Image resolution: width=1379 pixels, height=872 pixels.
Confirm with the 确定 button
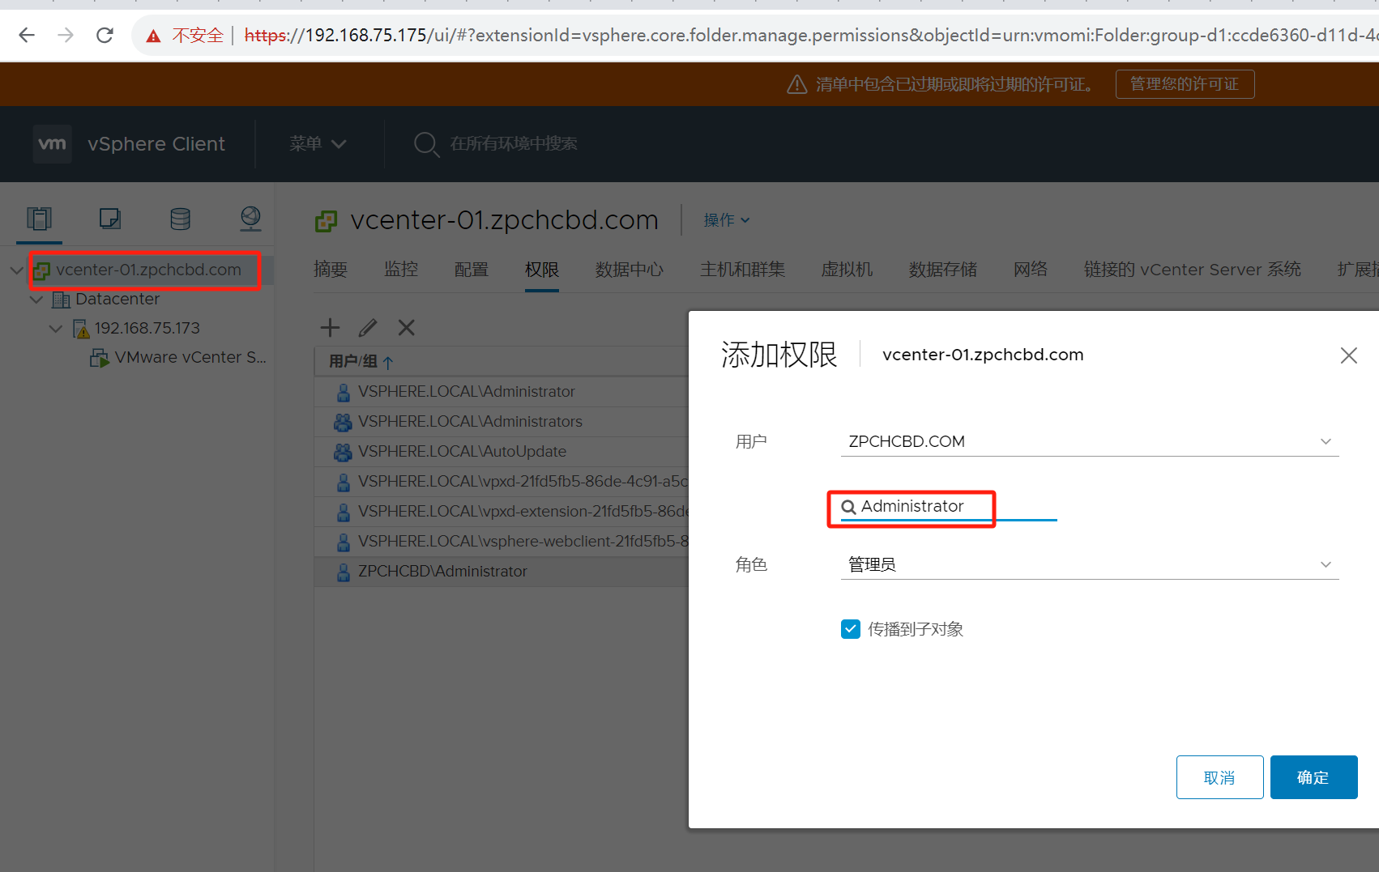(1313, 777)
